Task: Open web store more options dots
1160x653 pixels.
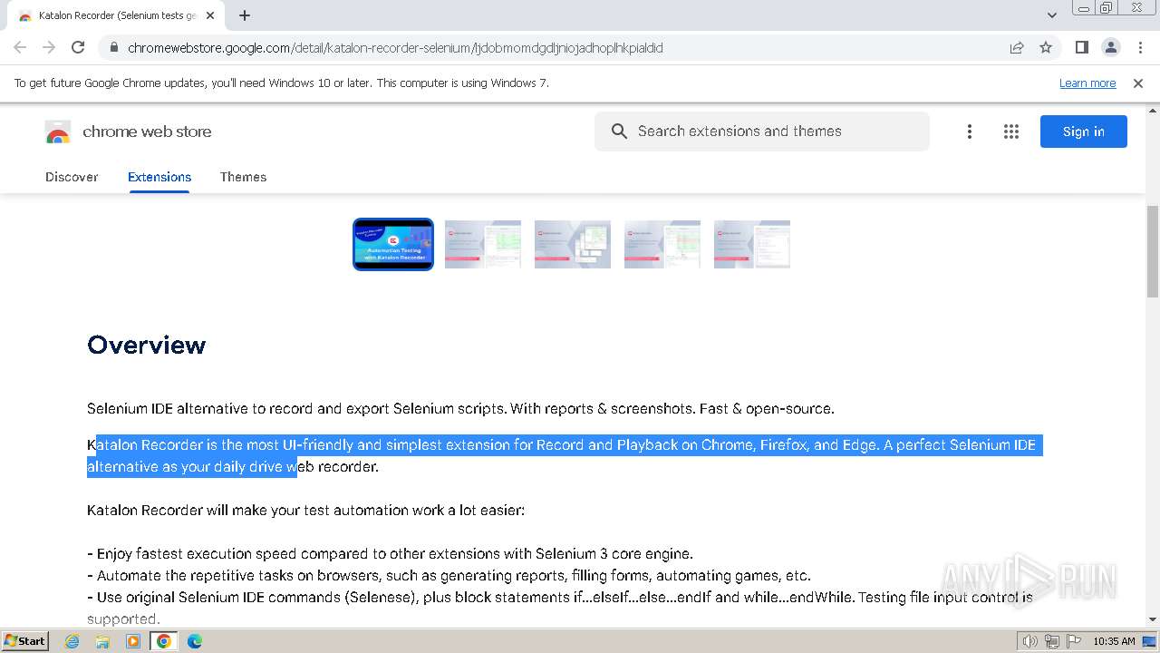Action: pyautogui.click(x=969, y=132)
